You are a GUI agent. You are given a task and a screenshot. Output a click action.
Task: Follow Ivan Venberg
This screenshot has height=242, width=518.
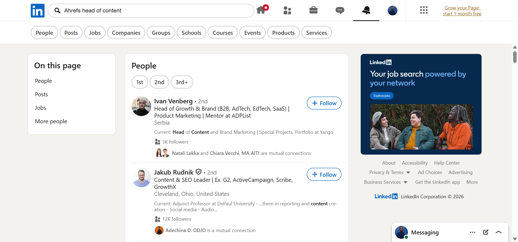324,103
